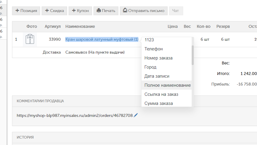The image size is (257, 145).
Task: Click the dropdown list scrollbar thumb
Action: (193, 55)
